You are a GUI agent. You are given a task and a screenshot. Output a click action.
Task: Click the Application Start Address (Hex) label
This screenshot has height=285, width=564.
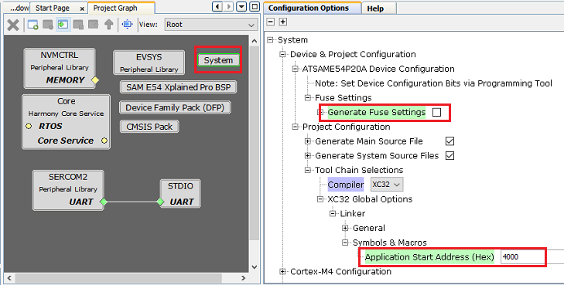429,257
